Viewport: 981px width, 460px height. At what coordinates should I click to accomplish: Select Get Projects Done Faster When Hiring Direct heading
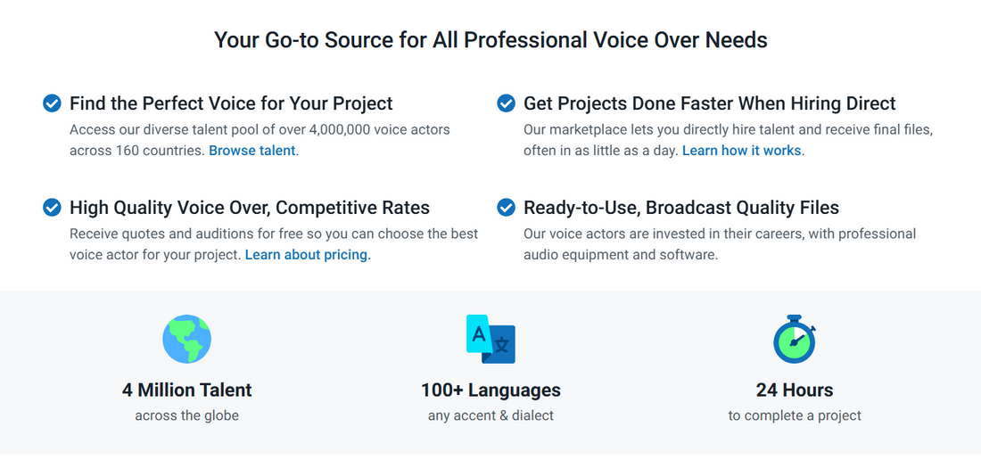tap(709, 103)
